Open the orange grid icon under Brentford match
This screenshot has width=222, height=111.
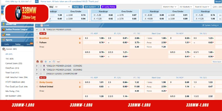point(42,62)
